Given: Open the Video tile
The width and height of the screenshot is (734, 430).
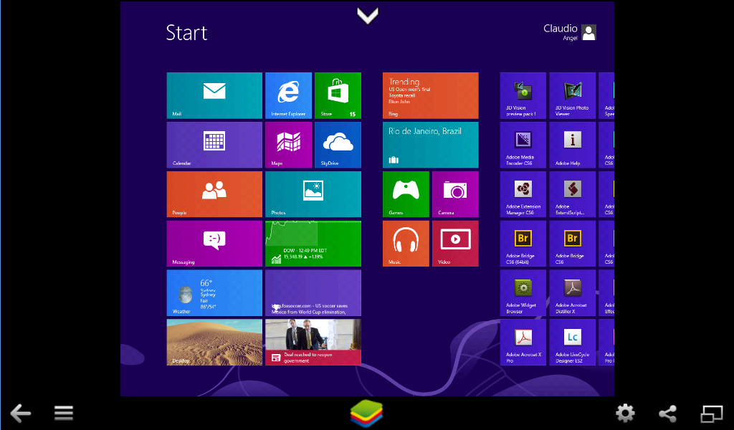Looking at the screenshot, I should pos(455,244).
